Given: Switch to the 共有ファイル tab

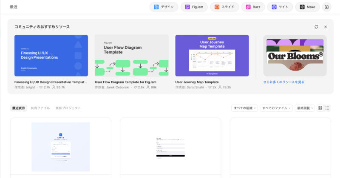Looking at the screenshot, I should click(40, 108).
